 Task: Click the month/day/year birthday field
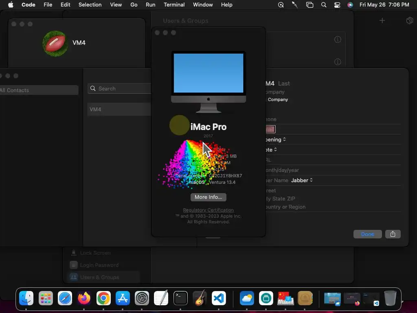click(x=282, y=170)
